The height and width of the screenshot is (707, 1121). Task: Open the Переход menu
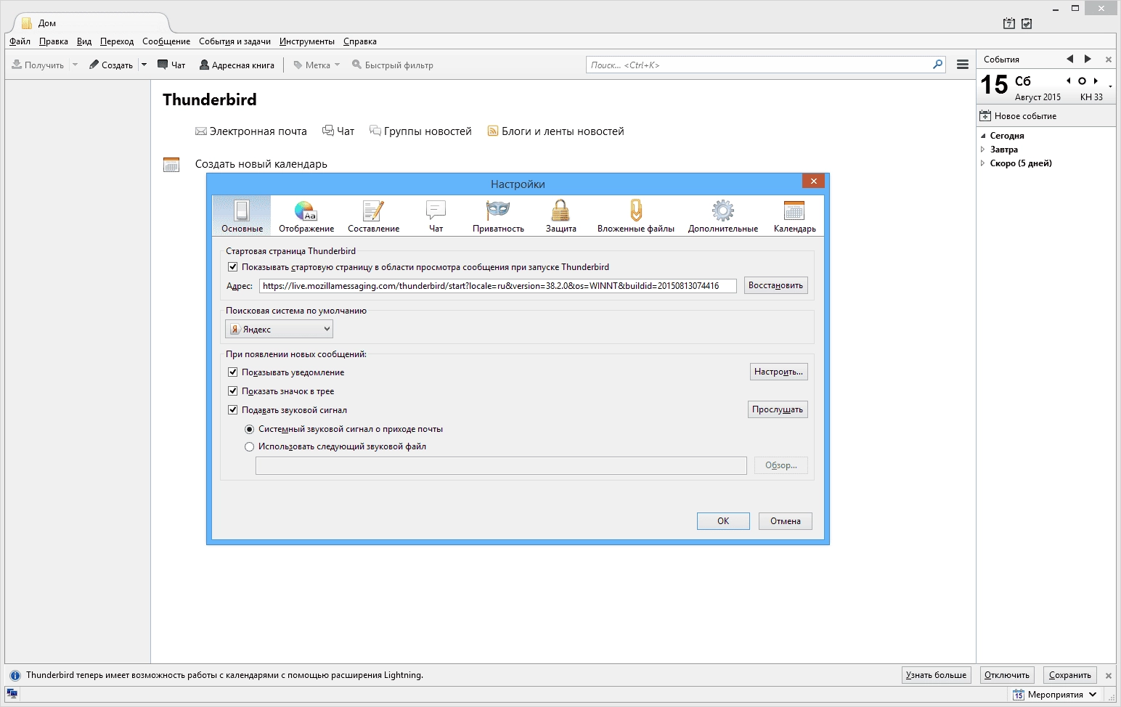coord(117,41)
